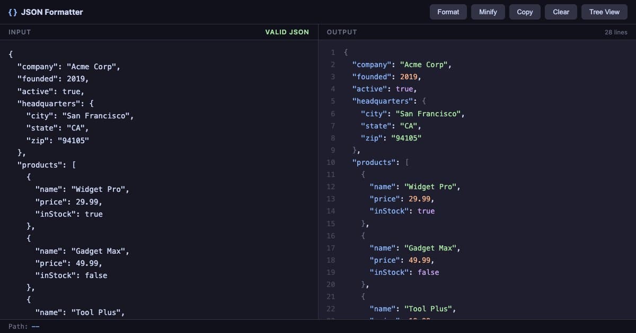Viewport: 636px width, 333px height.
Task: Click output line number 16
Action: (331, 236)
